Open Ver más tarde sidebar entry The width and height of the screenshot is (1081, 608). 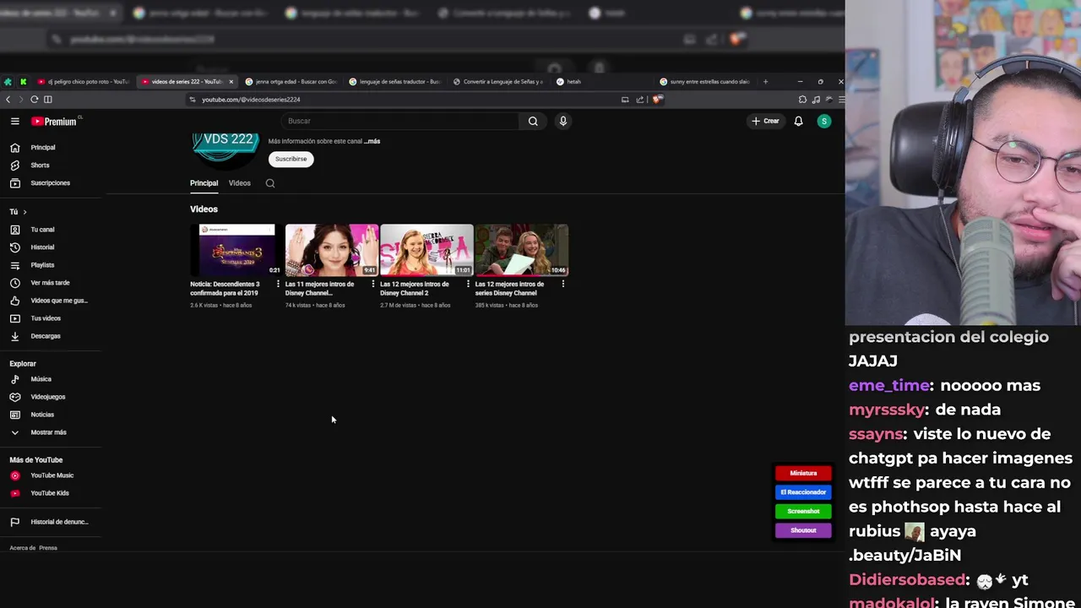(x=51, y=283)
